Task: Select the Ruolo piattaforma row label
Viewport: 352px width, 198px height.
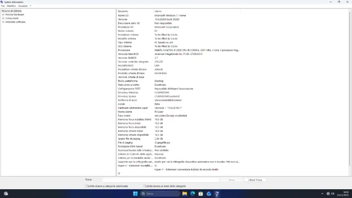Action: click(128, 81)
